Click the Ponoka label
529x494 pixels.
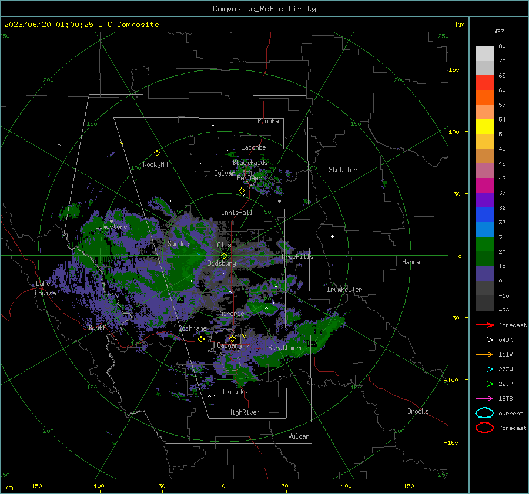pyautogui.click(x=268, y=121)
